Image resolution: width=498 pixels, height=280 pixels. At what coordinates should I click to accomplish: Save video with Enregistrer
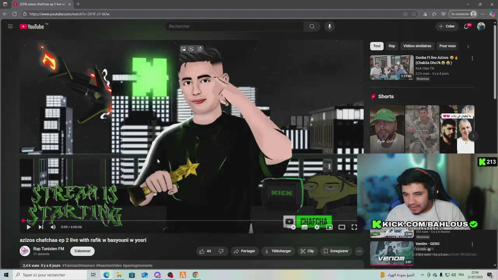(336, 251)
